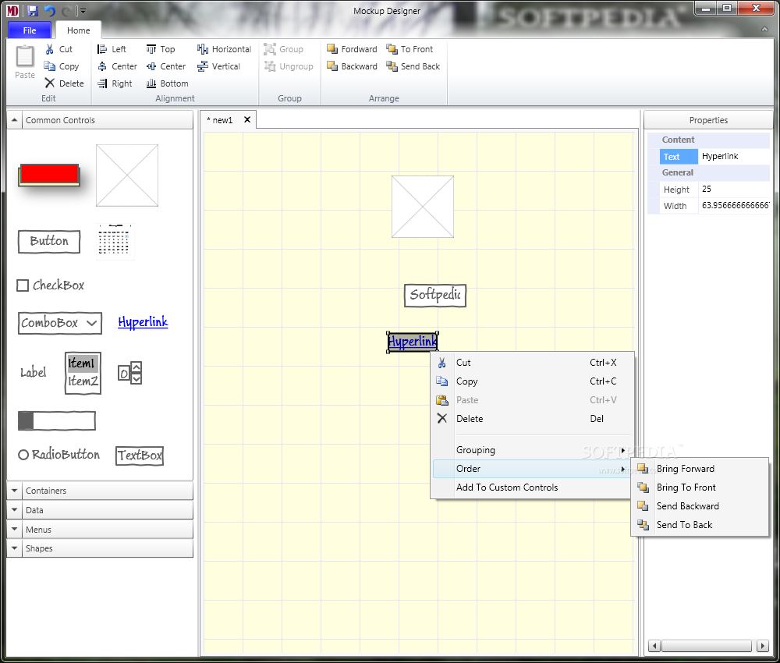The width and height of the screenshot is (780, 663).
Task: Collapse the ribbon with the chevron
Action: [764, 30]
